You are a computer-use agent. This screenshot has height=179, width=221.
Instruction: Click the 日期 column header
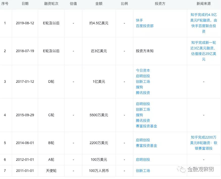[25, 4]
